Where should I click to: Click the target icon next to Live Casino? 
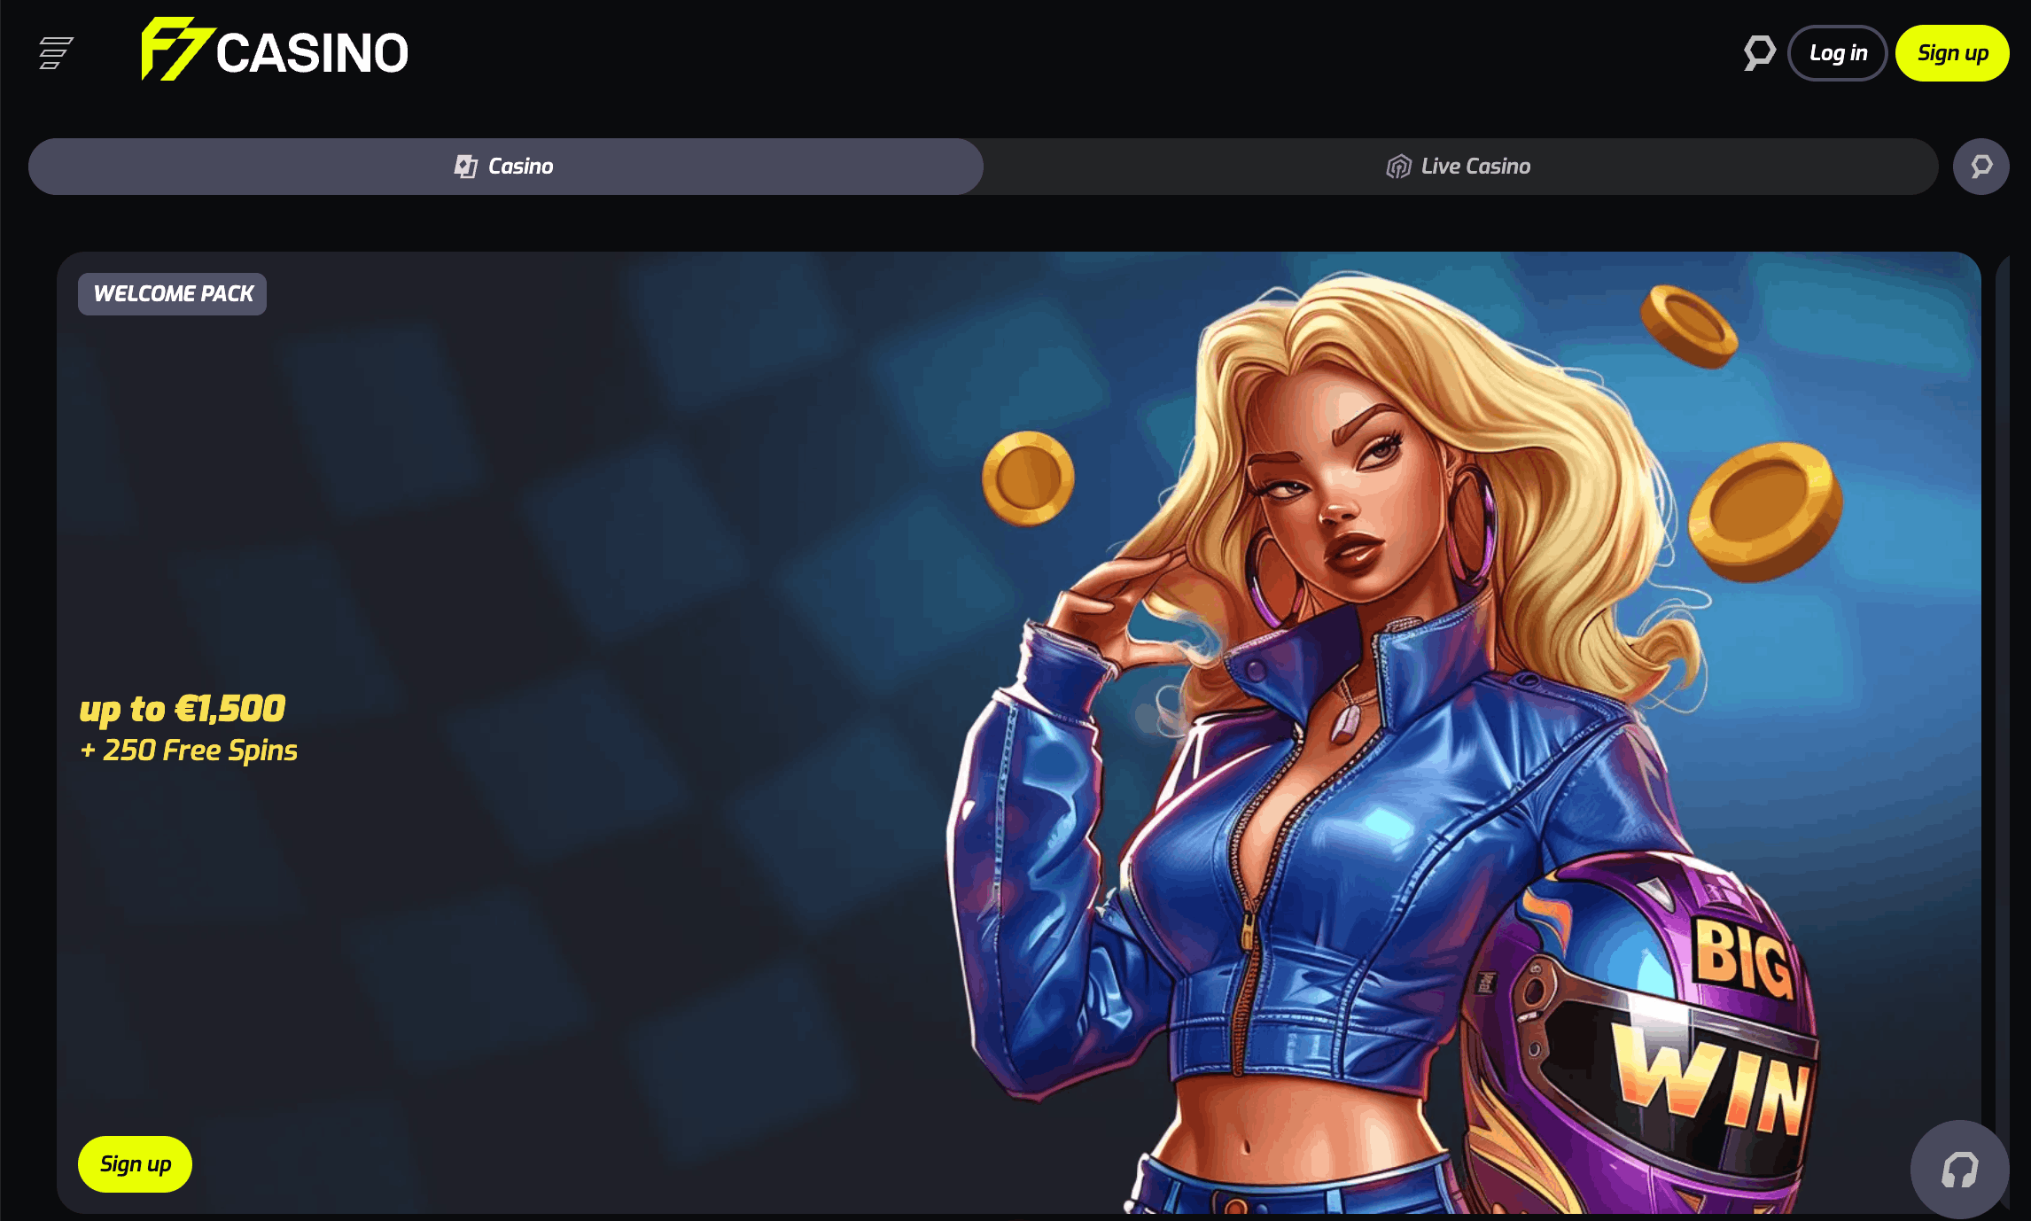(x=1398, y=166)
